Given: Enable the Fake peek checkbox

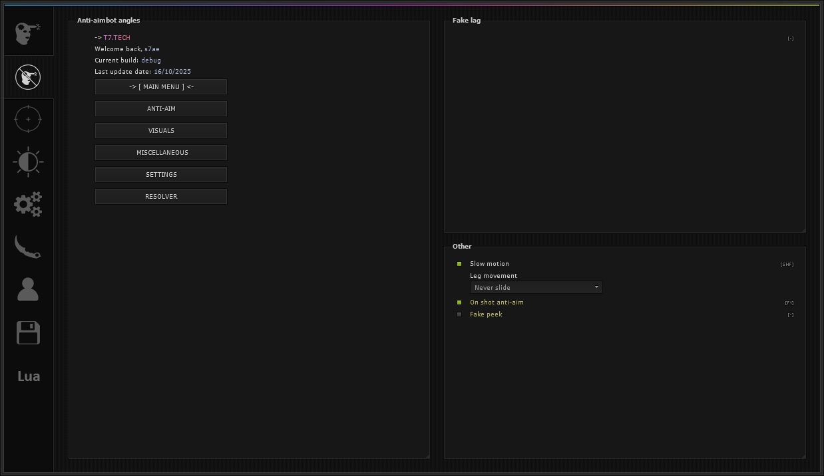Looking at the screenshot, I should (459, 314).
